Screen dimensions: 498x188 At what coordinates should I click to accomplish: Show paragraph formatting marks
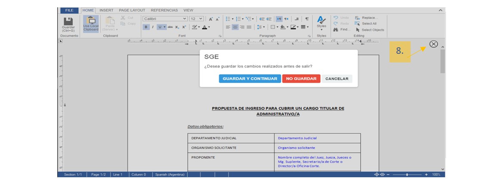307,19
